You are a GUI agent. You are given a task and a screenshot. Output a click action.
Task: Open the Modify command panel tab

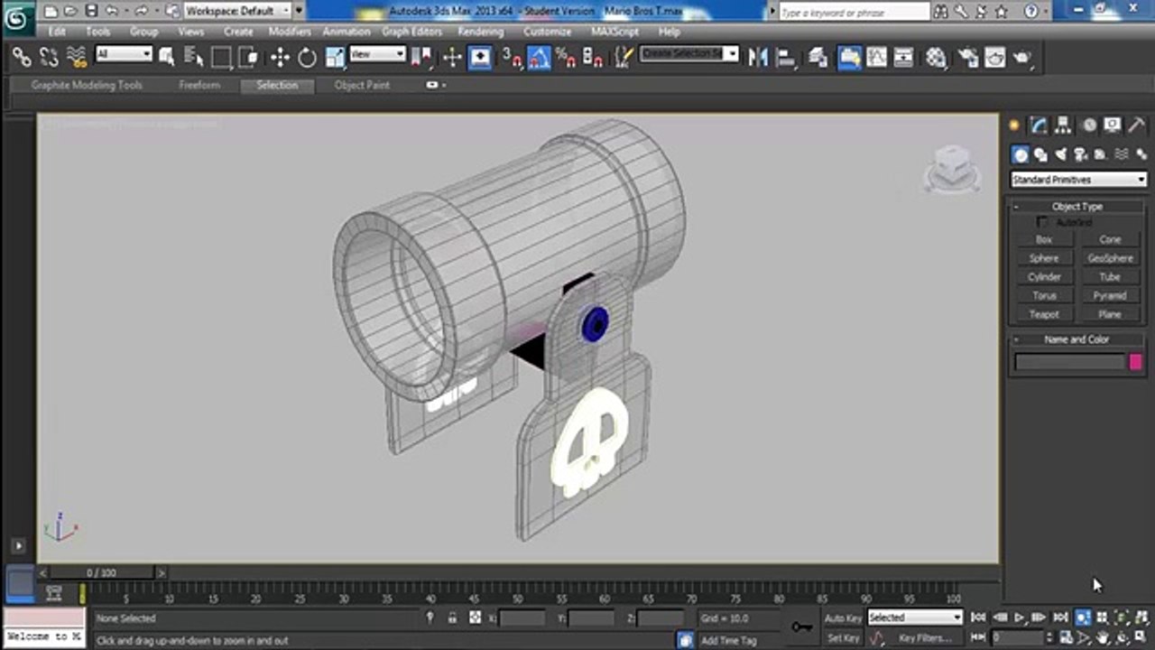1039,125
